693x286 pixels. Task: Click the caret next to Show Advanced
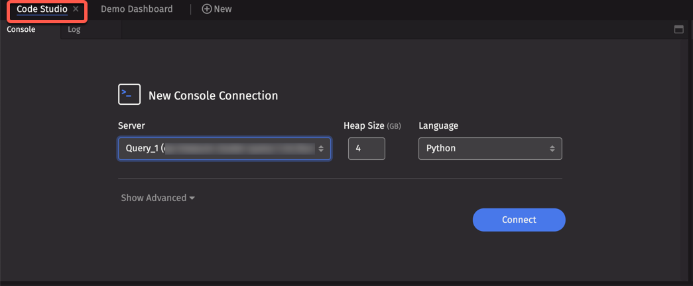192,198
